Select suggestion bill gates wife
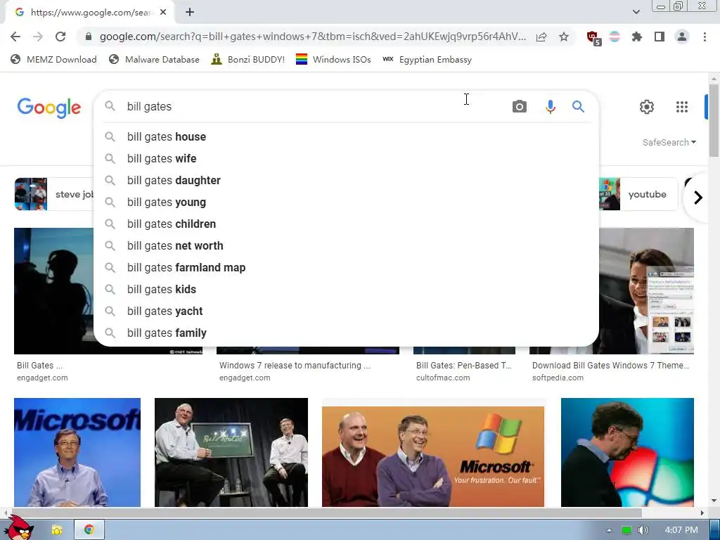The width and height of the screenshot is (720, 540). (346, 158)
